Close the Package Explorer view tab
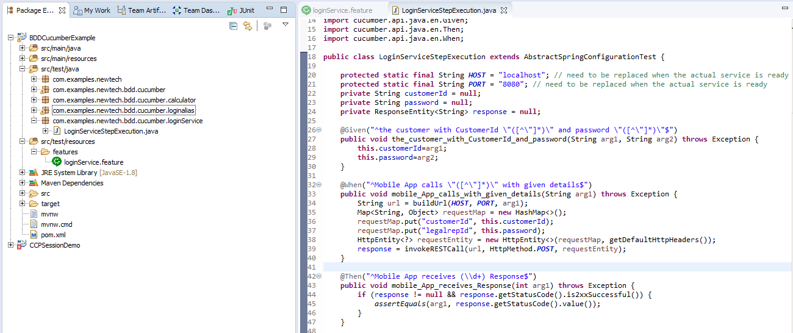This screenshot has width=793, height=333. pyautogui.click(x=62, y=10)
